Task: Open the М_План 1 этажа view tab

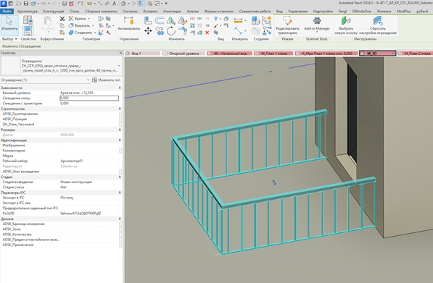Action: point(273,54)
